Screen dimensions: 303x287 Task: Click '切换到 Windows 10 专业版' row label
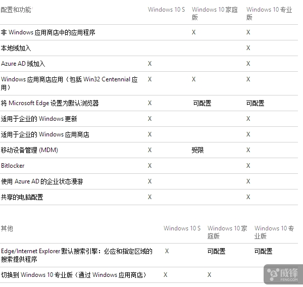click(74, 275)
